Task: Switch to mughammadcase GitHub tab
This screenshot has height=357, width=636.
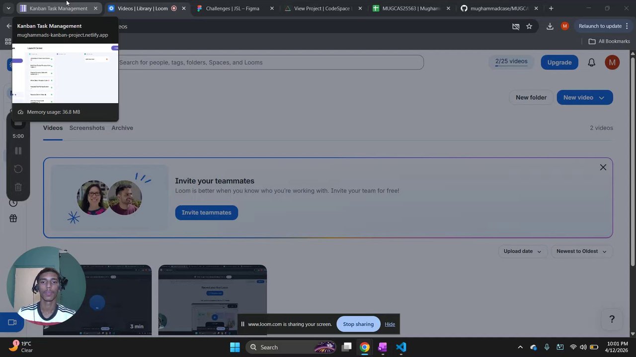Action: click(x=498, y=8)
